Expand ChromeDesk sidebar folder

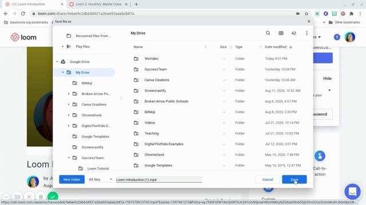coord(69,115)
